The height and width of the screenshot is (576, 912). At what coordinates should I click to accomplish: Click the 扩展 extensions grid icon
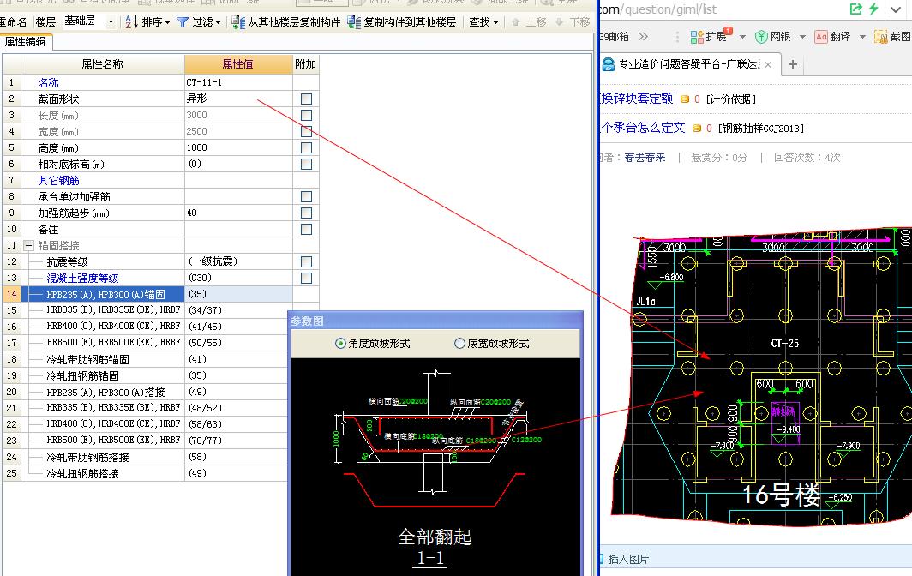click(x=697, y=37)
